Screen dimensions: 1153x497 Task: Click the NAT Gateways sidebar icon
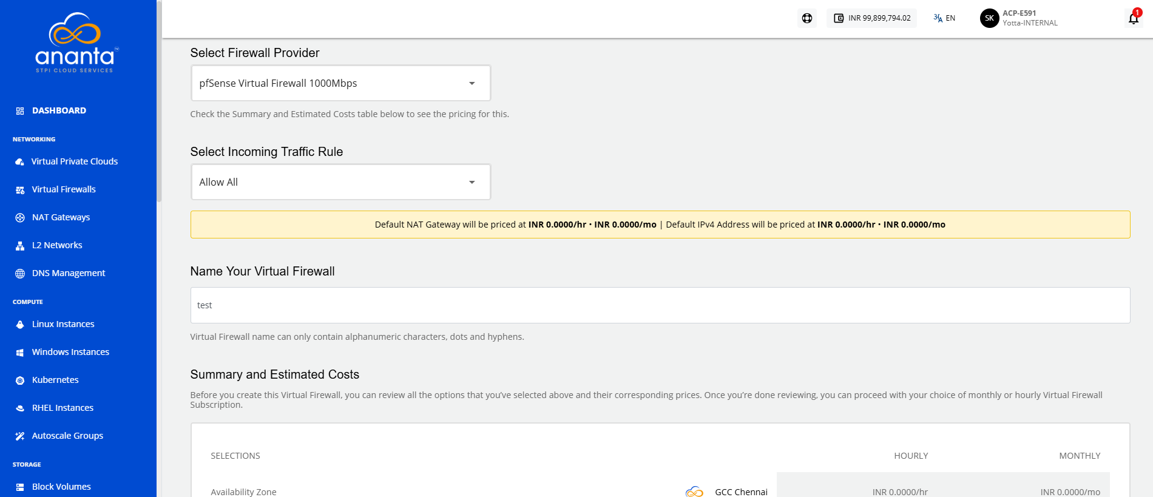[x=20, y=217]
